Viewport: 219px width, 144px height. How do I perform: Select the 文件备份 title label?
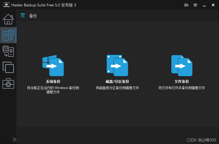(182, 81)
